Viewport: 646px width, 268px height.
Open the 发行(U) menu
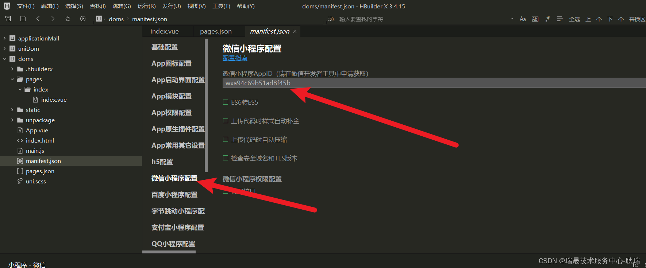(x=172, y=6)
